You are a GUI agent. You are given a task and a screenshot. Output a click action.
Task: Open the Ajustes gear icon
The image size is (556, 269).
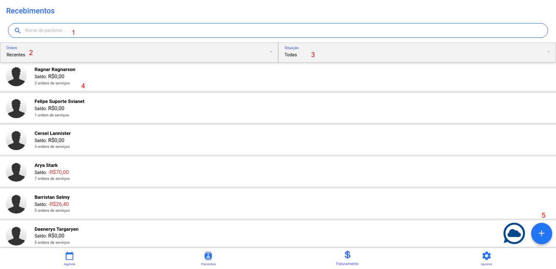pos(486,256)
